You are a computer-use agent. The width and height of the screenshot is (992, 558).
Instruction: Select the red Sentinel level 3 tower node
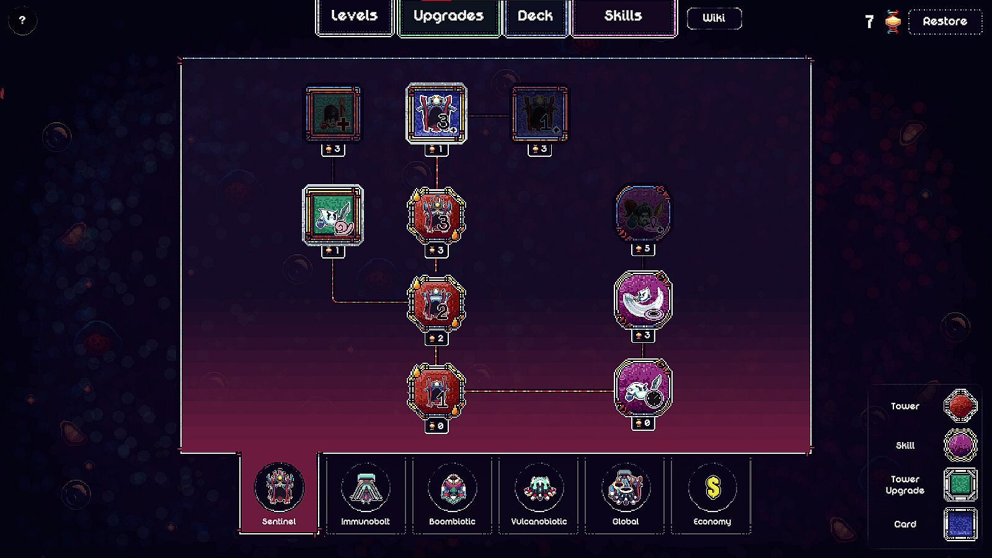436,215
